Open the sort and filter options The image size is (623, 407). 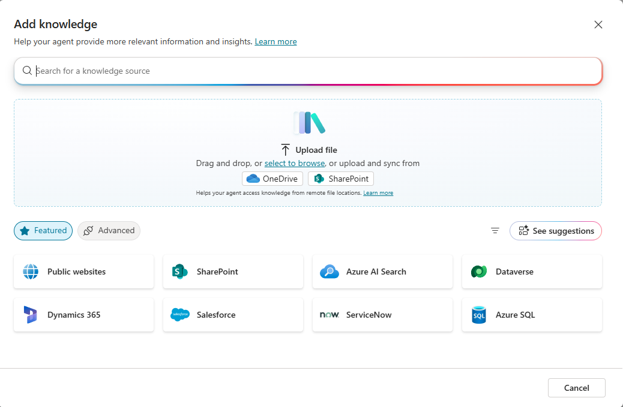pyautogui.click(x=495, y=231)
